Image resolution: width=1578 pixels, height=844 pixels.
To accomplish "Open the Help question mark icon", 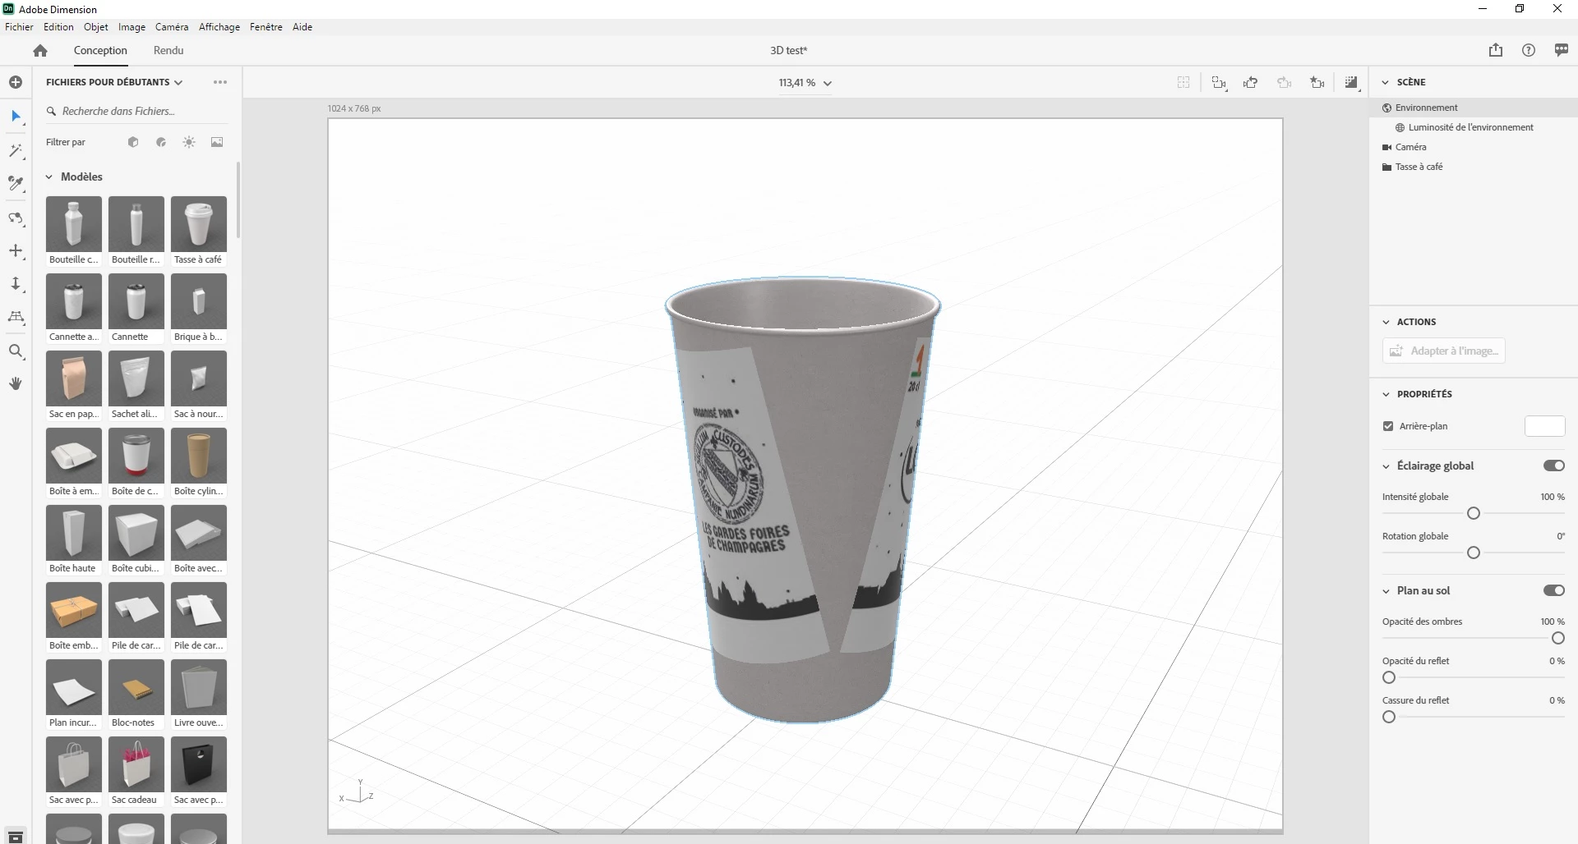I will click(1529, 50).
